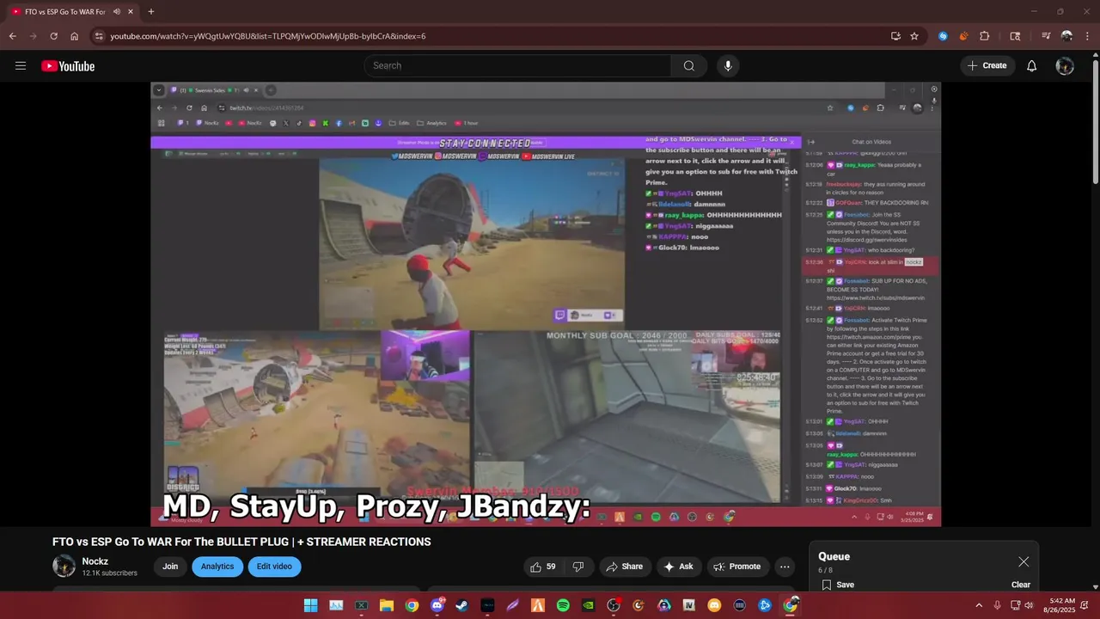
Task: Open the video title text
Action: click(241, 542)
